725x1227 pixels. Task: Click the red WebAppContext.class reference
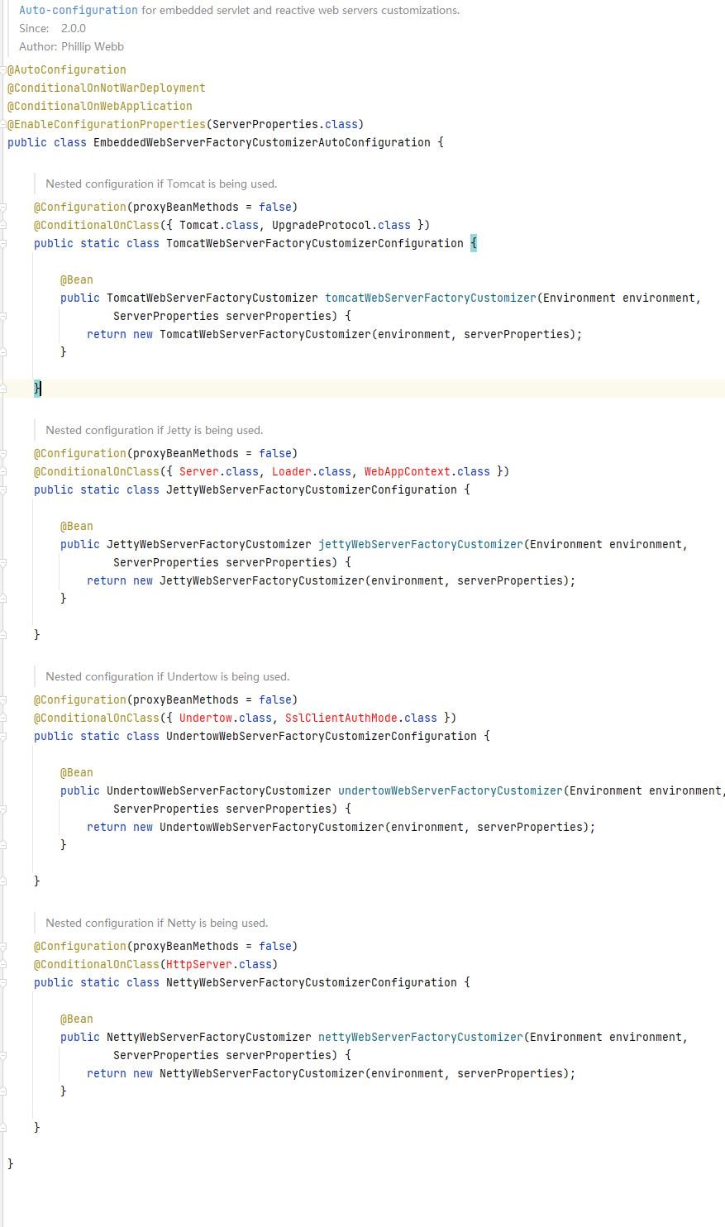(427, 472)
